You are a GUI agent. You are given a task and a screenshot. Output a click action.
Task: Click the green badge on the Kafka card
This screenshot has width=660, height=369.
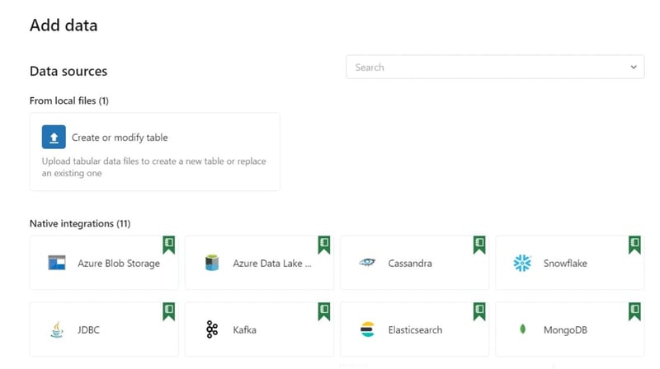pyautogui.click(x=324, y=311)
